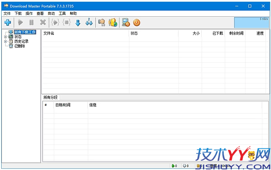Click the 已删除 trash bin icon
Viewport: 271px width, 170px height.
pyautogui.click(x=11, y=46)
